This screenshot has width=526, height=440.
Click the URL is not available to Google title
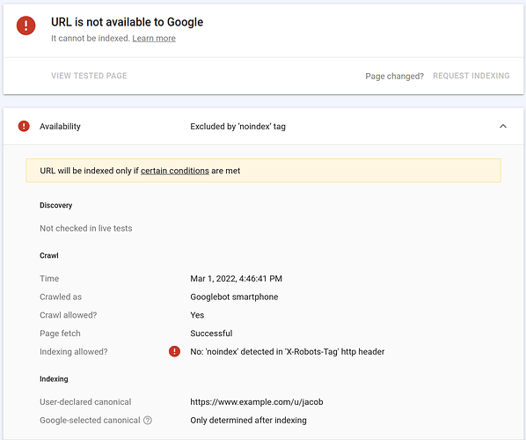click(x=128, y=22)
